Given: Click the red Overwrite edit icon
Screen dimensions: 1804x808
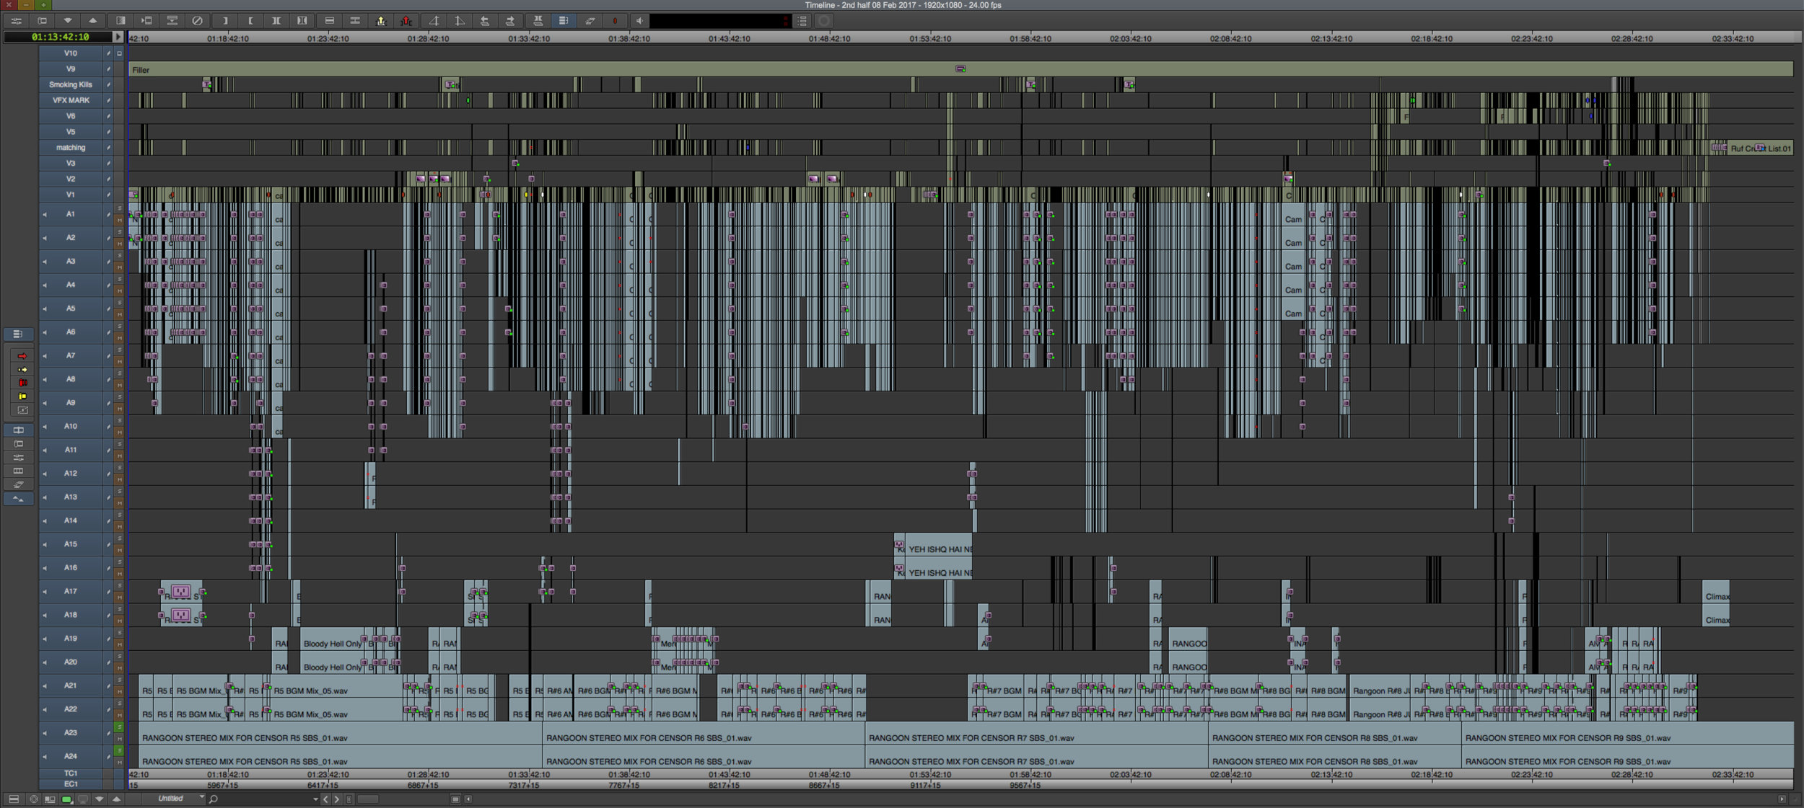Looking at the screenshot, I should pos(406,21).
